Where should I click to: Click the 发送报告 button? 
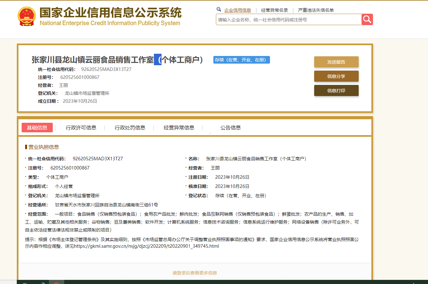tap(336, 62)
